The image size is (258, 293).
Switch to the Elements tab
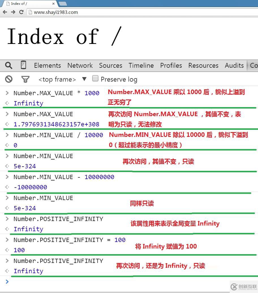tap(47, 65)
